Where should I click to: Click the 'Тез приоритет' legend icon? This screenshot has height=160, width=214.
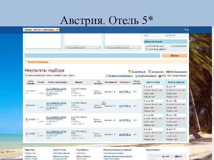[x=149, y=71]
